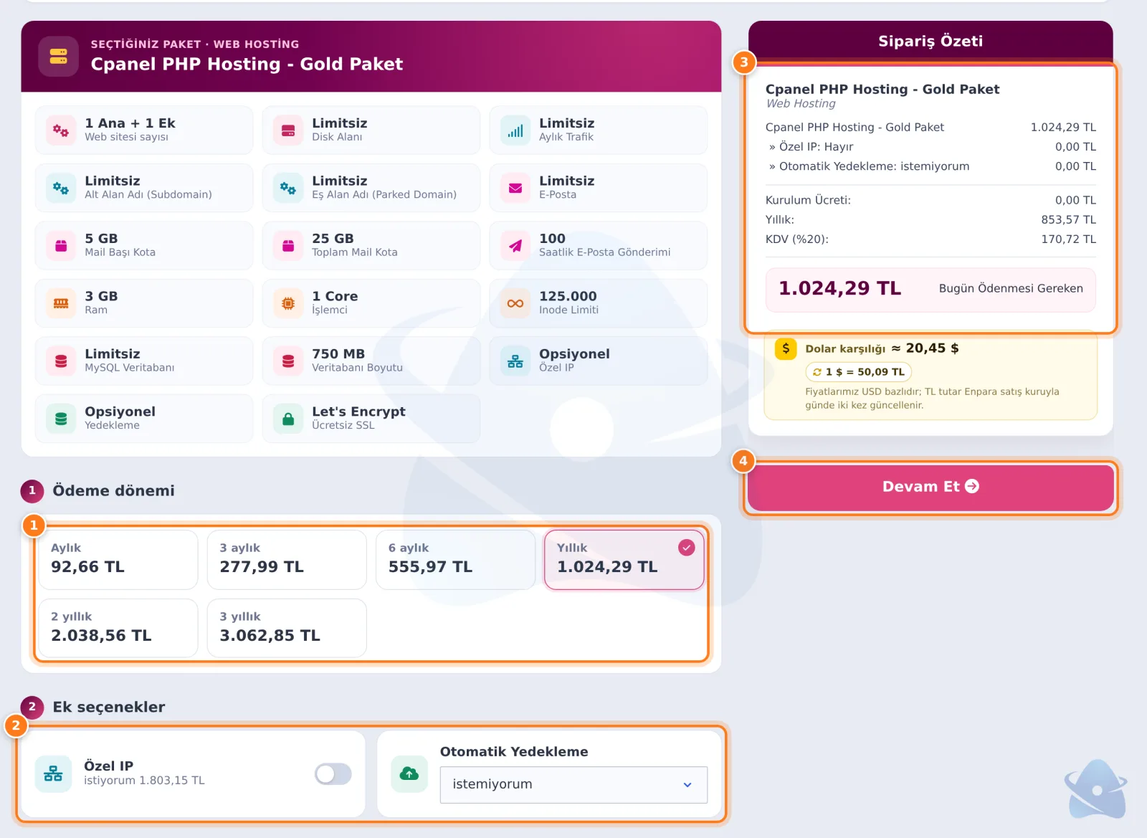The width and height of the screenshot is (1147, 838).
Task: Click the Let's Encrypt lock icon
Action: (288, 419)
